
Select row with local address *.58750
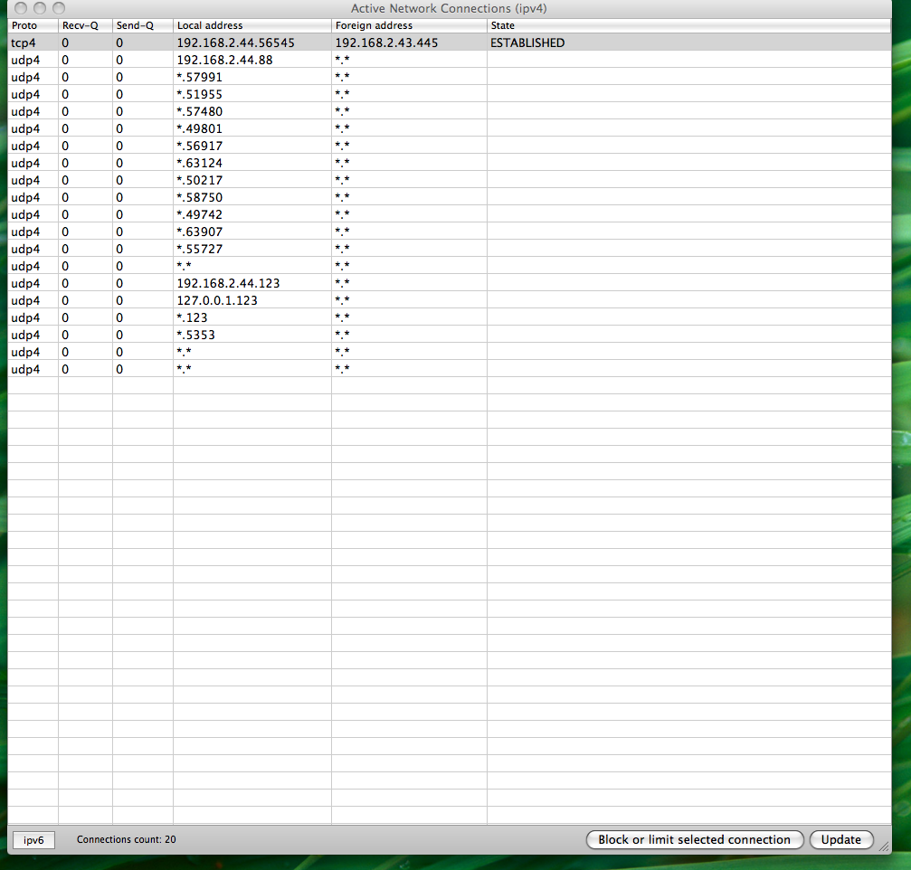click(x=449, y=197)
